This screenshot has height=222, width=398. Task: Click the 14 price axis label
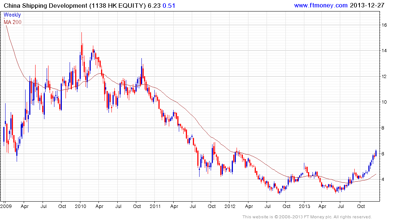coord(384,50)
